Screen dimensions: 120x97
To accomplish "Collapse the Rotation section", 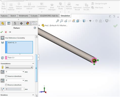I will (x=33, y=95).
